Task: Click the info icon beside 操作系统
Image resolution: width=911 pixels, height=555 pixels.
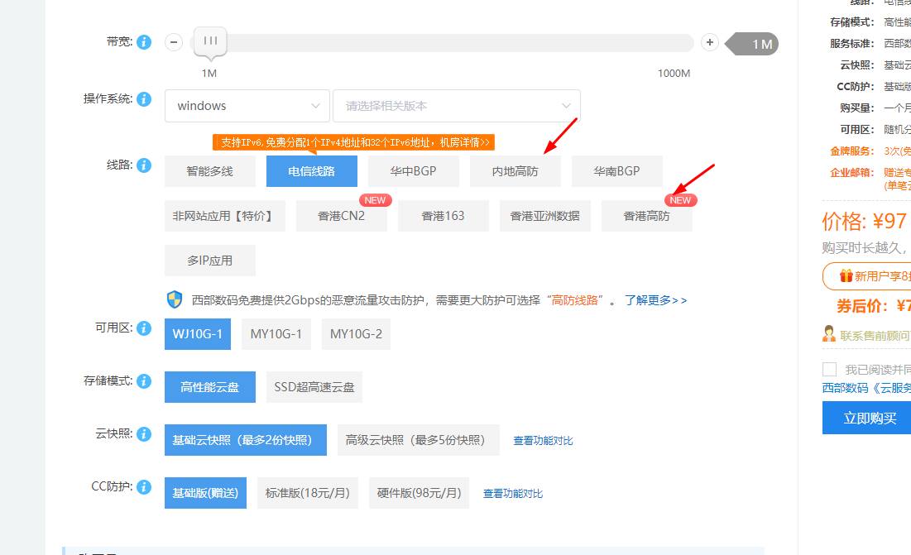Action: tap(144, 99)
